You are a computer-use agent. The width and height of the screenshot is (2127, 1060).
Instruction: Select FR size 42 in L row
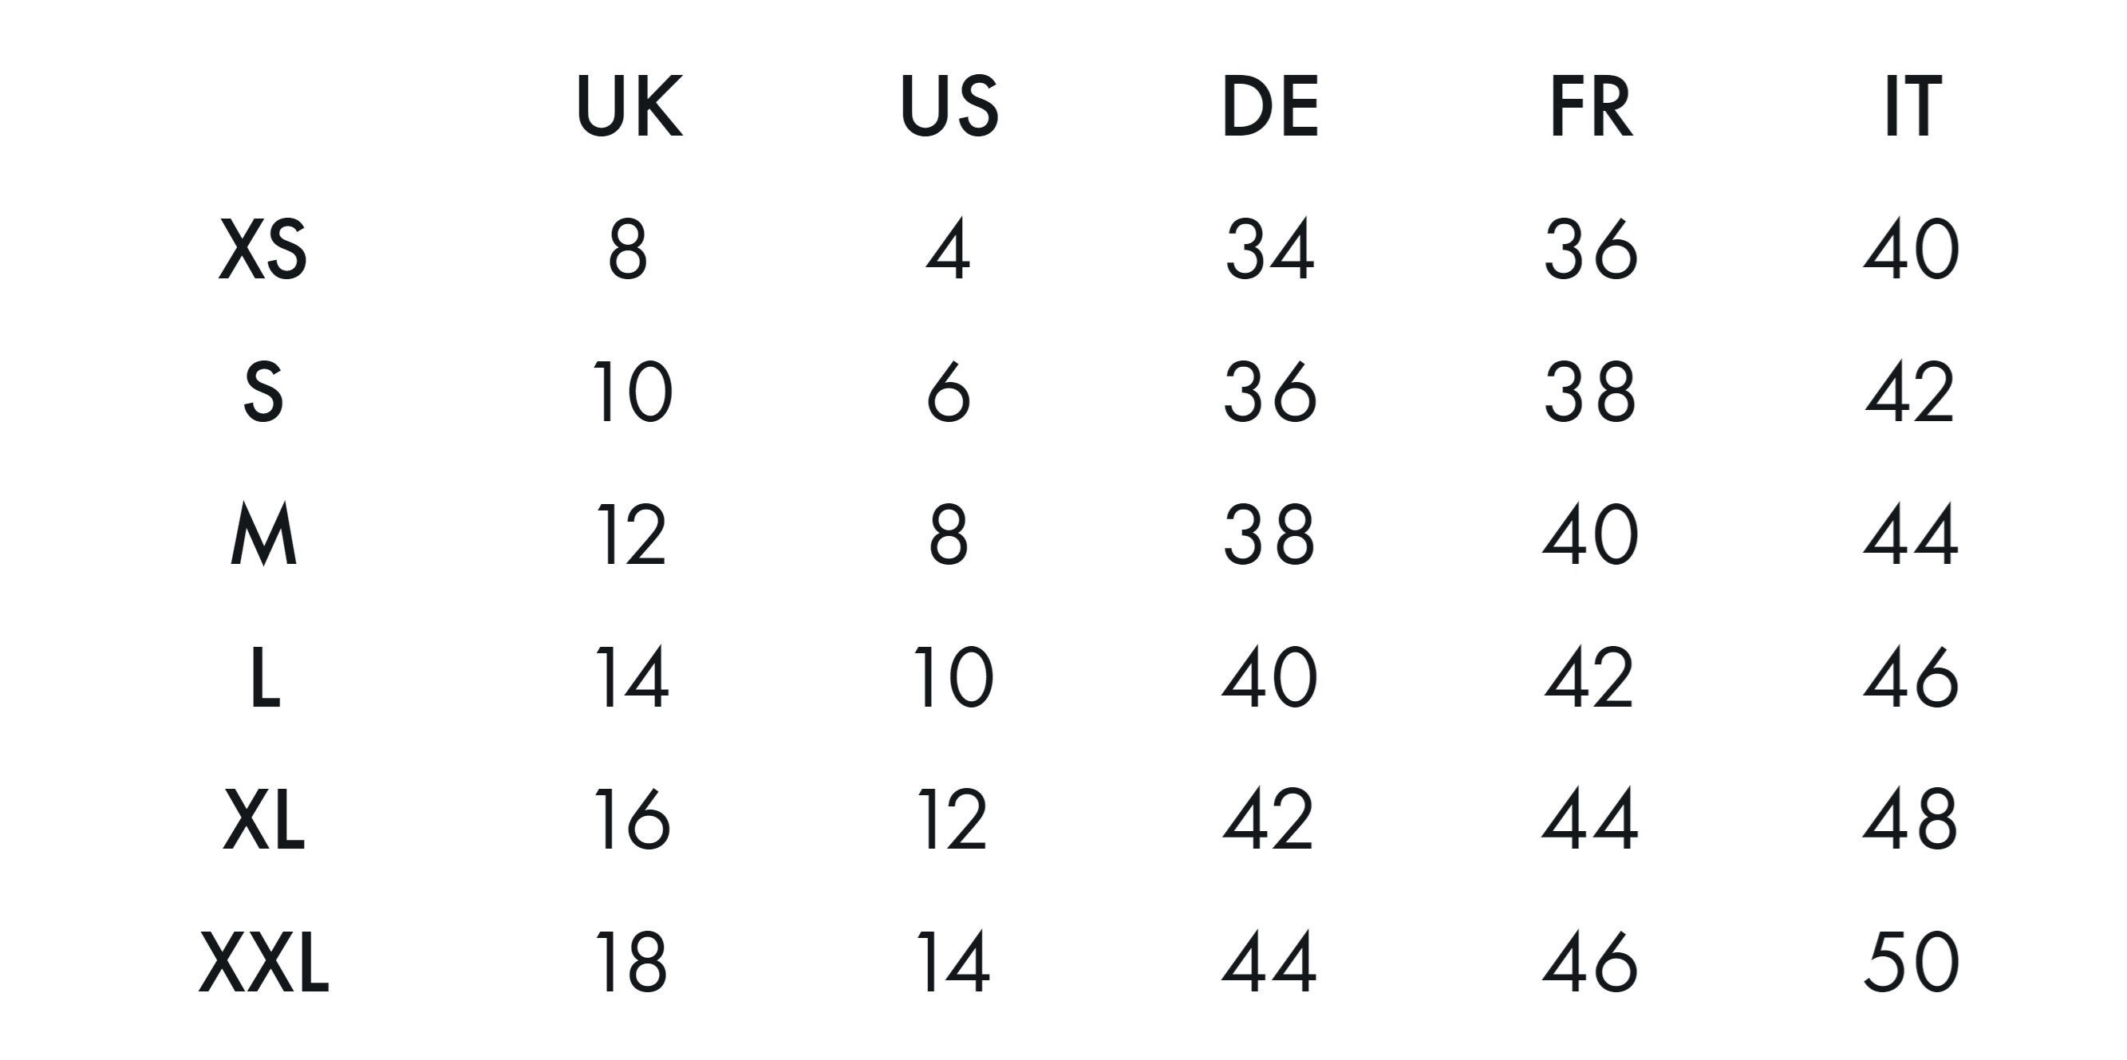coord(1589,678)
